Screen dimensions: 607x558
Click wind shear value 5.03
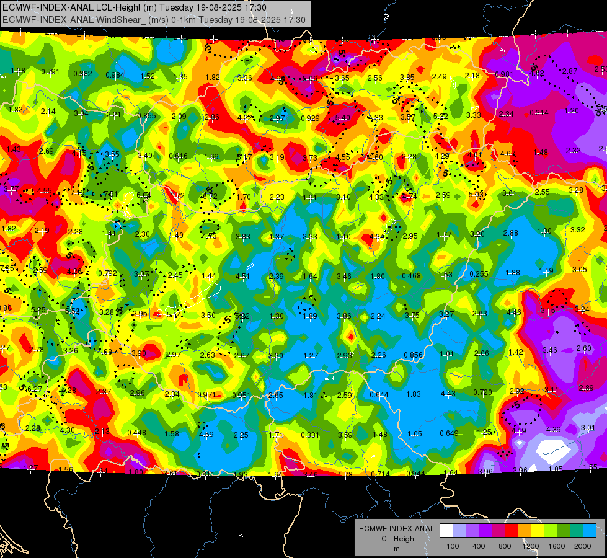[476, 194]
